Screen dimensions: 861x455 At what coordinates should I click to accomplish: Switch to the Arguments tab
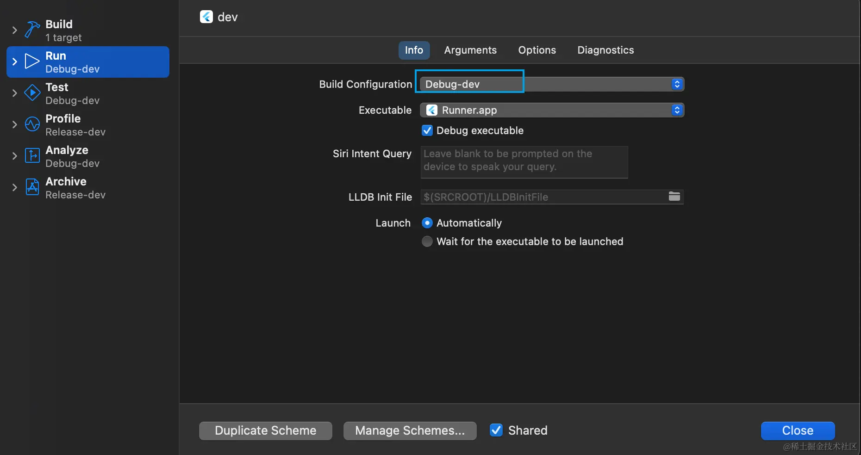tap(470, 50)
